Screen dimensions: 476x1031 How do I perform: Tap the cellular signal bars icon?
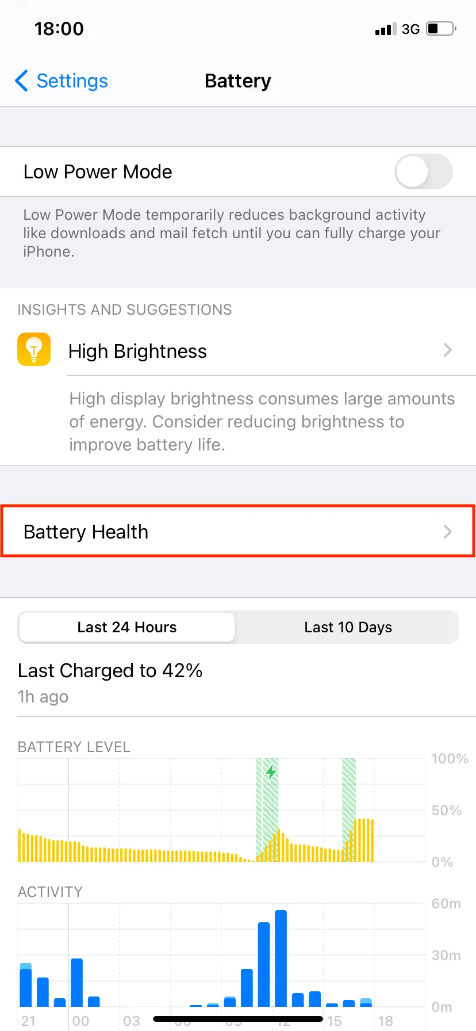(385, 29)
